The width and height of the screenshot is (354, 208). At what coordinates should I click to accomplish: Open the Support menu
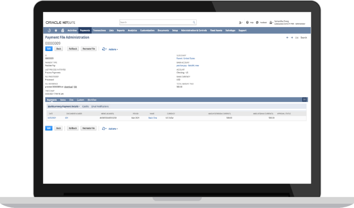point(242,30)
